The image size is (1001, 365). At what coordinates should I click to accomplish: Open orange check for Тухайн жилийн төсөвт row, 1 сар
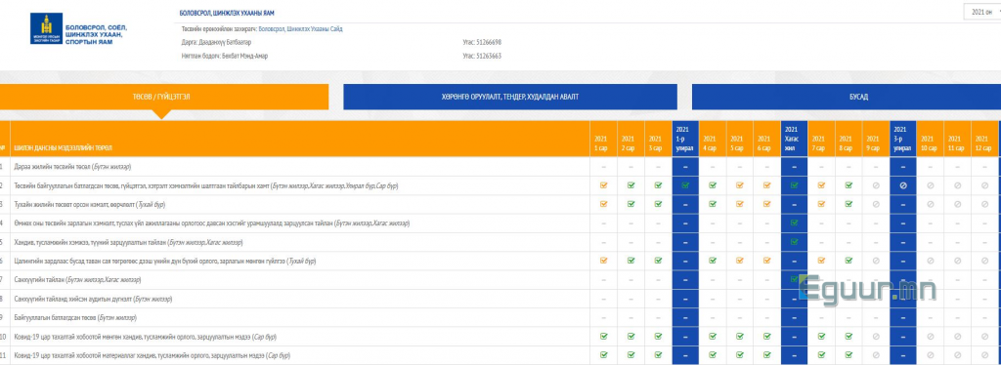[x=603, y=205]
